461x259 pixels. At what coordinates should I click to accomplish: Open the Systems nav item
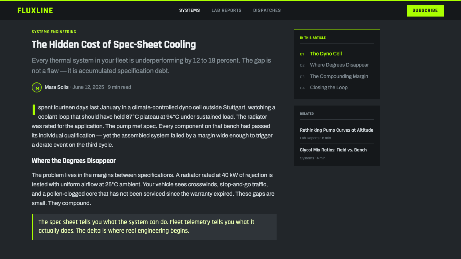pyautogui.click(x=189, y=10)
